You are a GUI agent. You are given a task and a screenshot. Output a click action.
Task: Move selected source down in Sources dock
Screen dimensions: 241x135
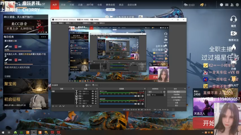pyautogui.click(x=91, y=106)
